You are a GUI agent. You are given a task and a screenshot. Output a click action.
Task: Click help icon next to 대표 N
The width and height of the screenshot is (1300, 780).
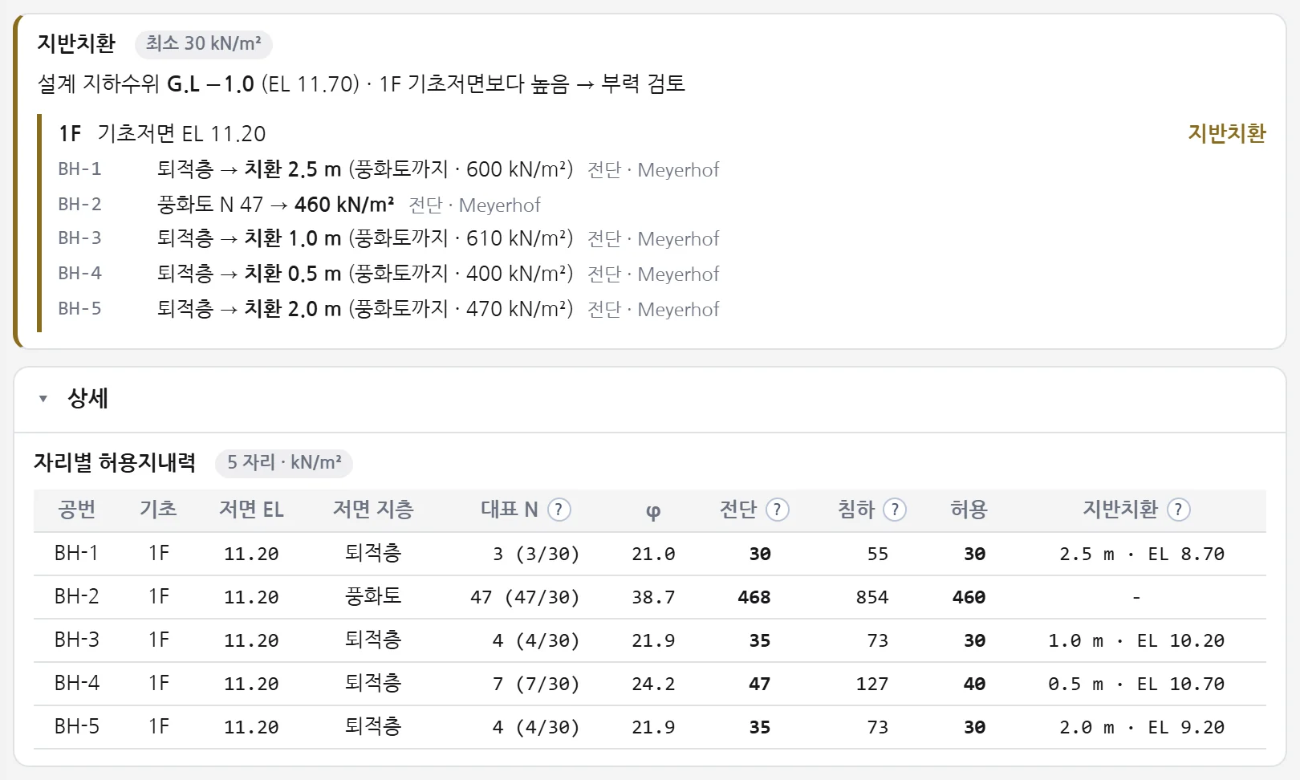(x=559, y=510)
